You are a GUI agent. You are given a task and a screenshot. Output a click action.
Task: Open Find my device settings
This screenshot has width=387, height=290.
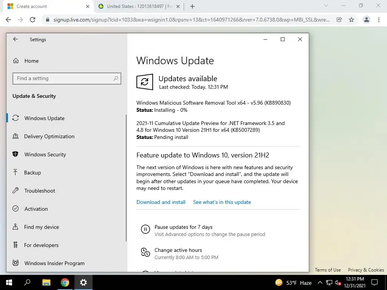point(42,227)
